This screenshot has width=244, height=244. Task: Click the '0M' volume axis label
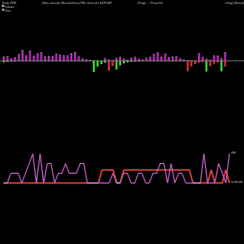[x=233, y=153]
